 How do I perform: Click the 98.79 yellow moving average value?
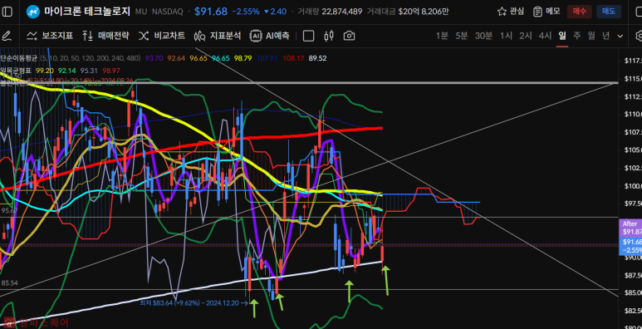pos(243,58)
